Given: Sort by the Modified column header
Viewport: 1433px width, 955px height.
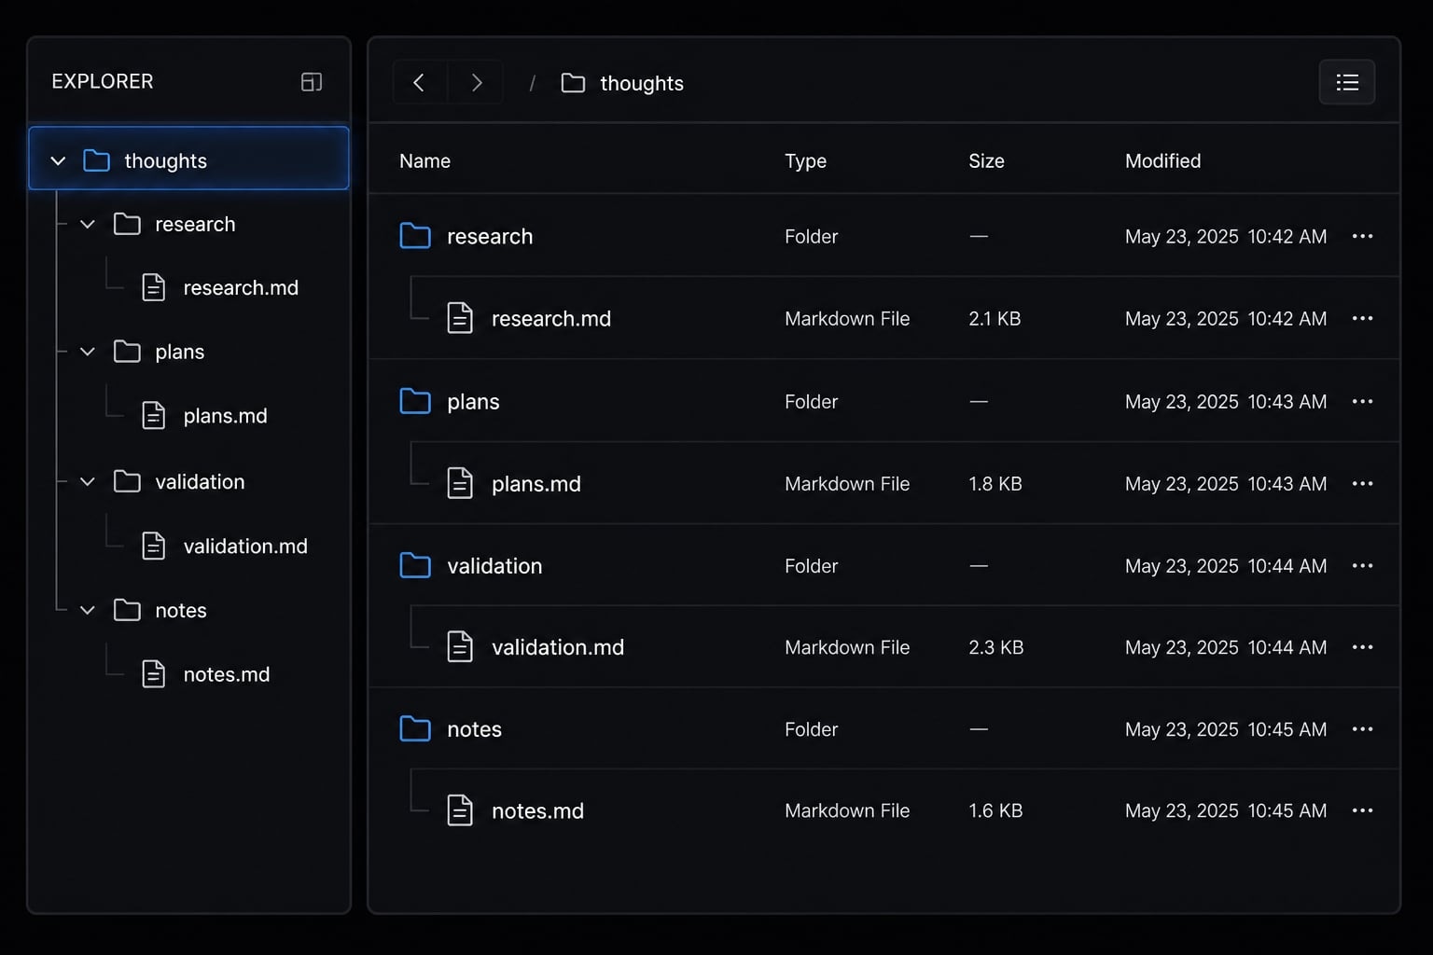Looking at the screenshot, I should pyautogui.click(x=1162, y=160).
